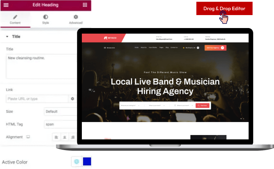The height and width of the screenshot is (169, 274).
Task: Set alignment to left
Action: (56, 137)
